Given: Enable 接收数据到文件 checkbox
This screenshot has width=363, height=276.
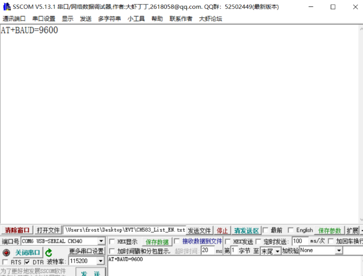Looking at the screenshot, I should pyautogui.click(x=177, y=241).
